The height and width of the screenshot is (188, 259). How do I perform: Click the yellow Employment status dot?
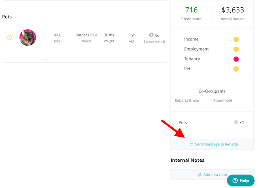[x=236, y=49]
